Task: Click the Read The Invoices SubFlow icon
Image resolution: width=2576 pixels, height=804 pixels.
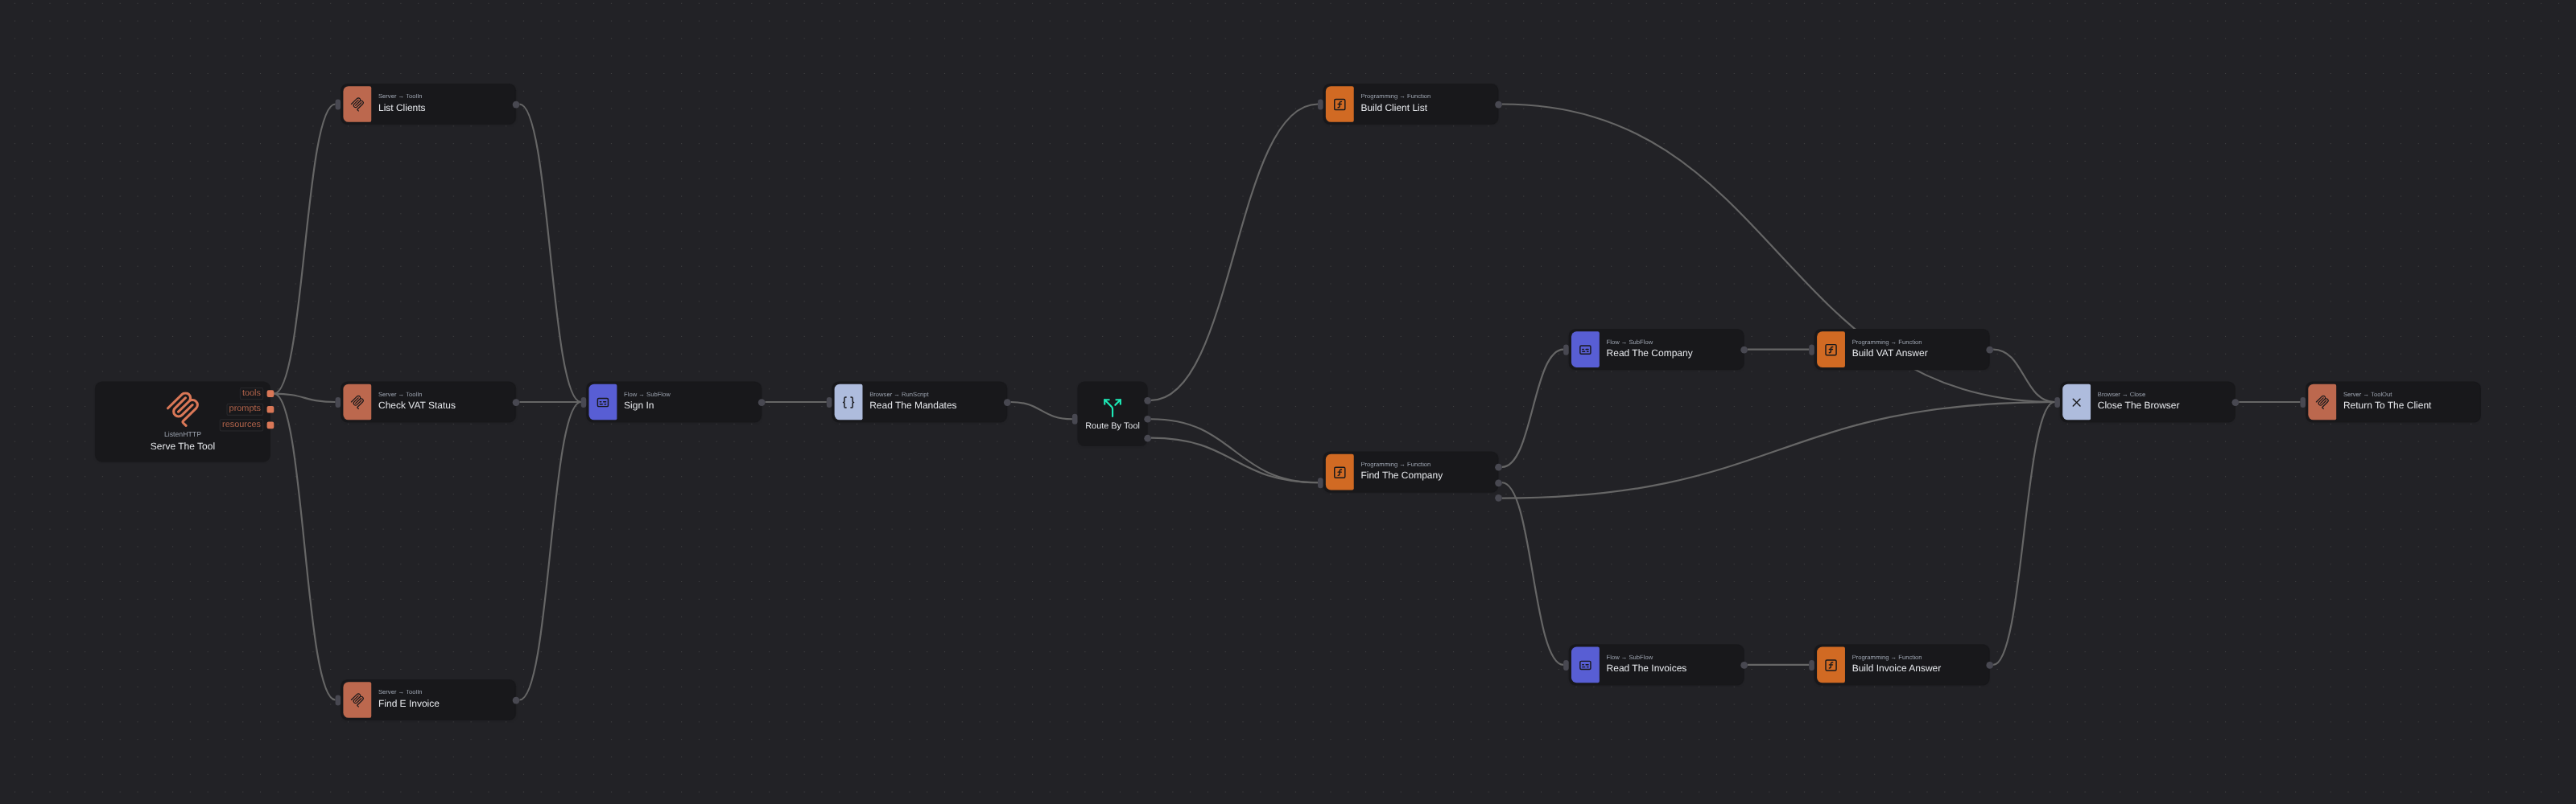Action: [x=1585, y=665]
